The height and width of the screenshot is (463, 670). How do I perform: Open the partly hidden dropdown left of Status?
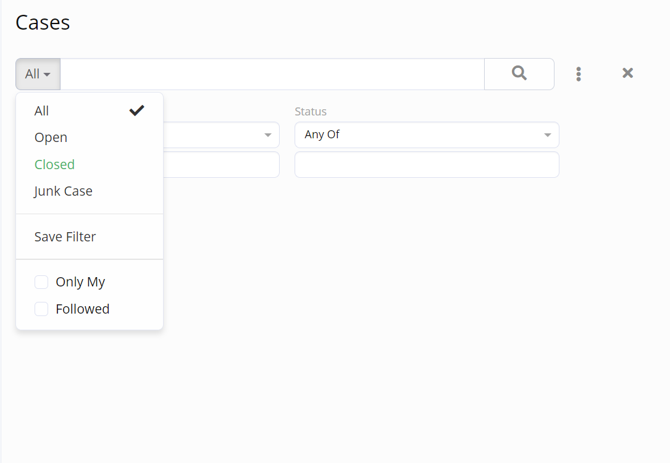click(x=221, y=135)
